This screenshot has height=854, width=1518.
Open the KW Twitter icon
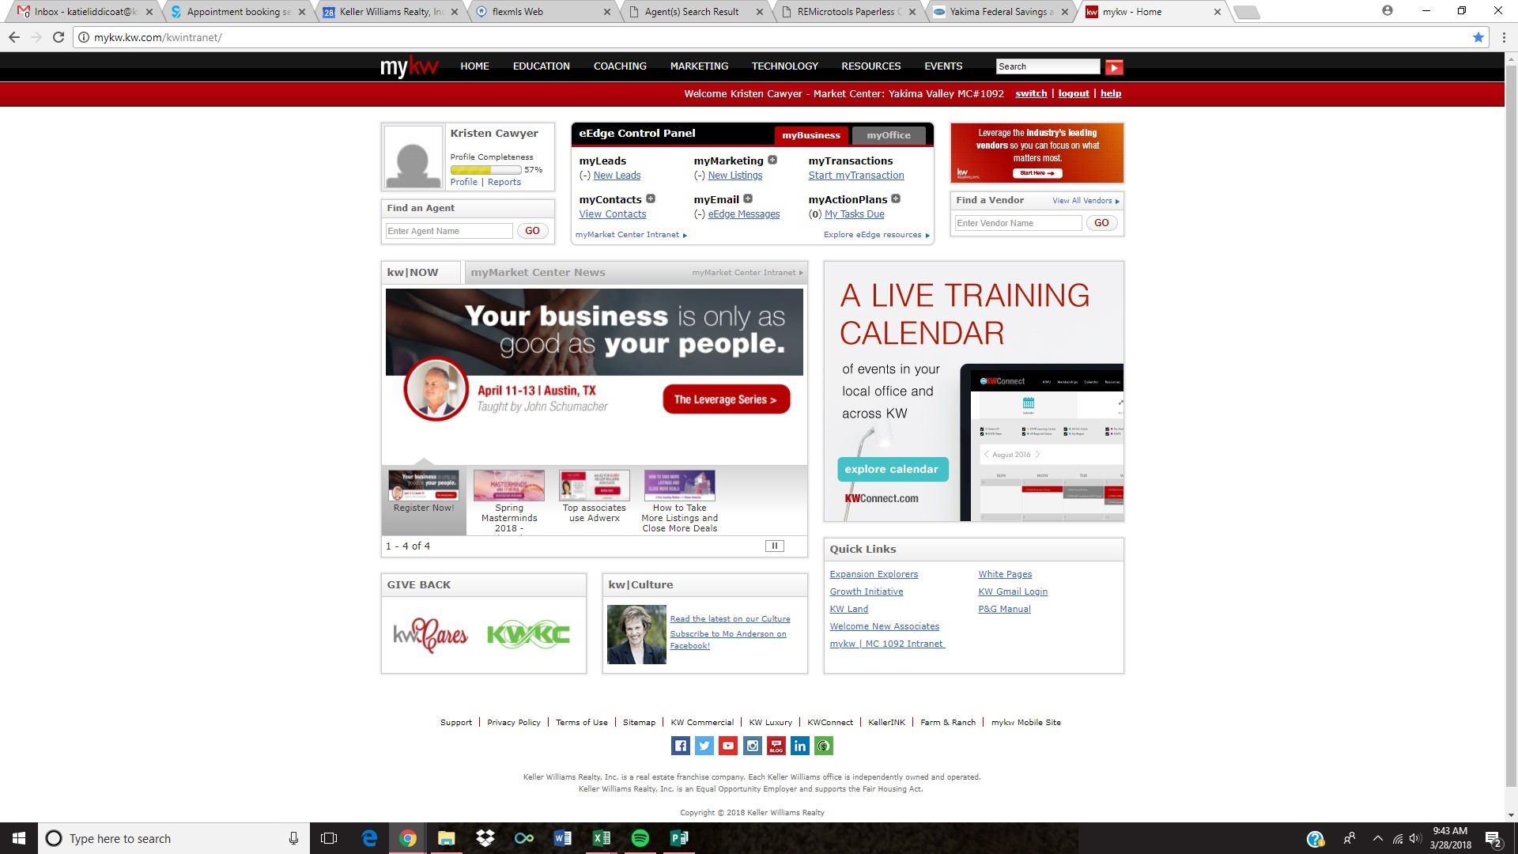pyautogui.click(x=704, y=746)
